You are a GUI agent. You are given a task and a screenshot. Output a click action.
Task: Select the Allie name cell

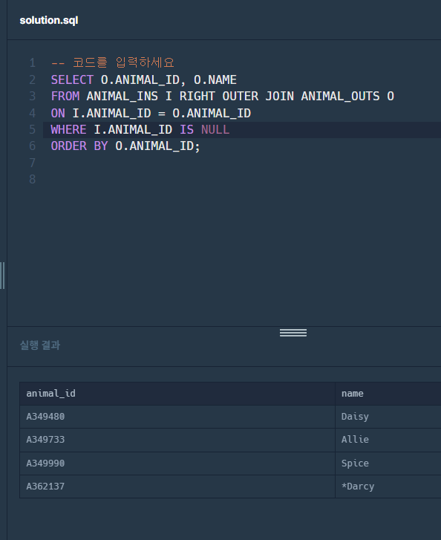pos(388,440)
